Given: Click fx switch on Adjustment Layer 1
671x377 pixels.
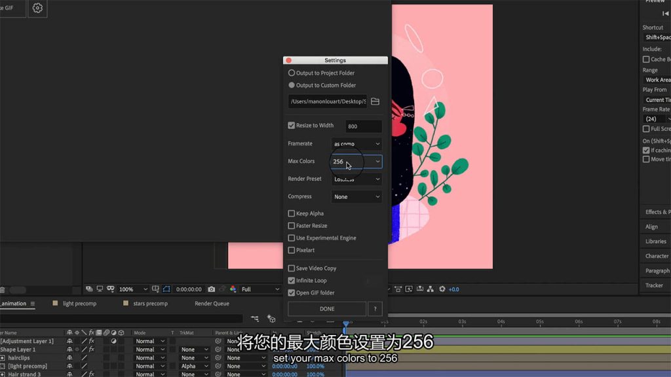Looking at the screenshot, I should (92, 341).
